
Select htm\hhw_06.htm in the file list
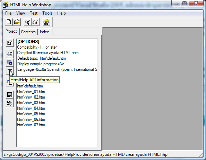(x=31, y=119)
